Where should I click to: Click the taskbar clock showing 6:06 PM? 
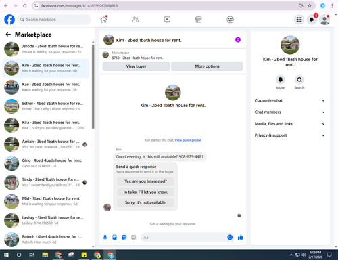tap(316, 255)
